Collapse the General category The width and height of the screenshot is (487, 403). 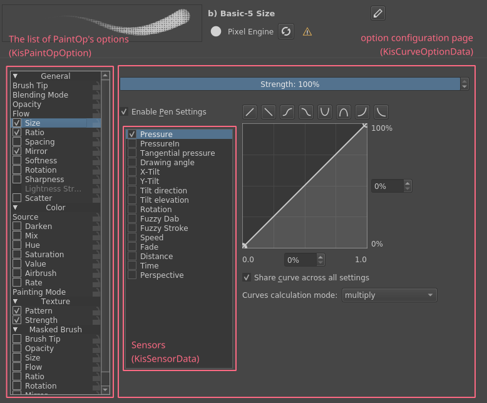15,76
